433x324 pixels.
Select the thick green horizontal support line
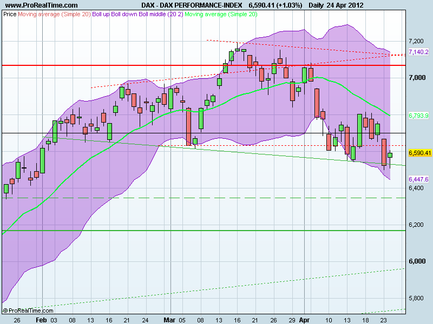204,231
